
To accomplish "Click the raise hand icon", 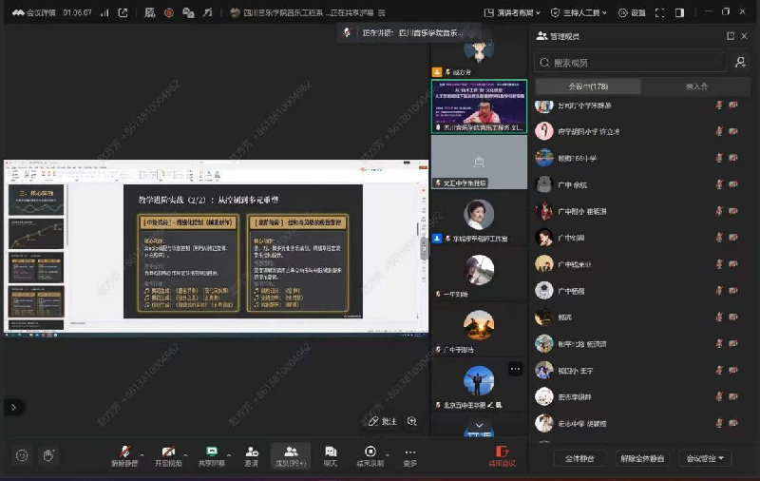I will click(x=48, y=456).
